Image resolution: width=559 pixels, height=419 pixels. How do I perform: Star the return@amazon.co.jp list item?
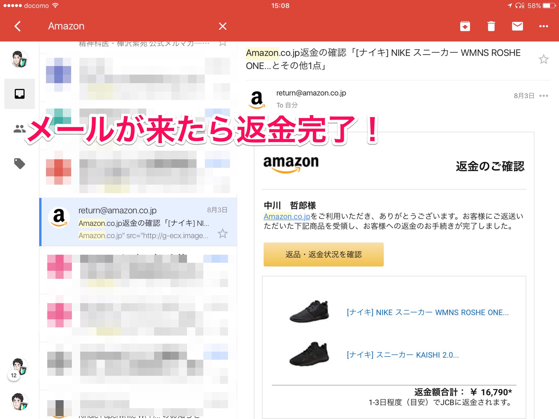click(x=222, y=234)
